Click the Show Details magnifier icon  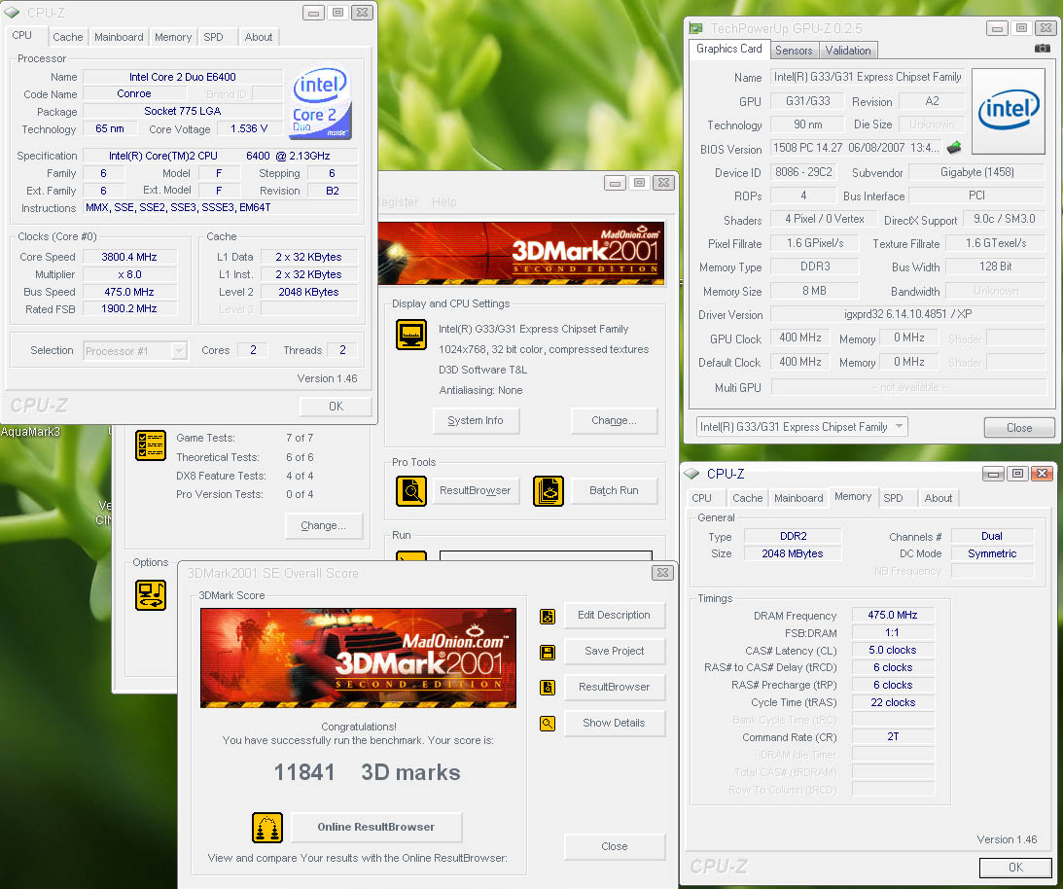548,724
